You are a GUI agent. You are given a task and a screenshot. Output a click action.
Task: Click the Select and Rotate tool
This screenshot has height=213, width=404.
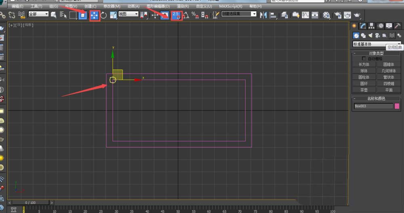(104, 15)
